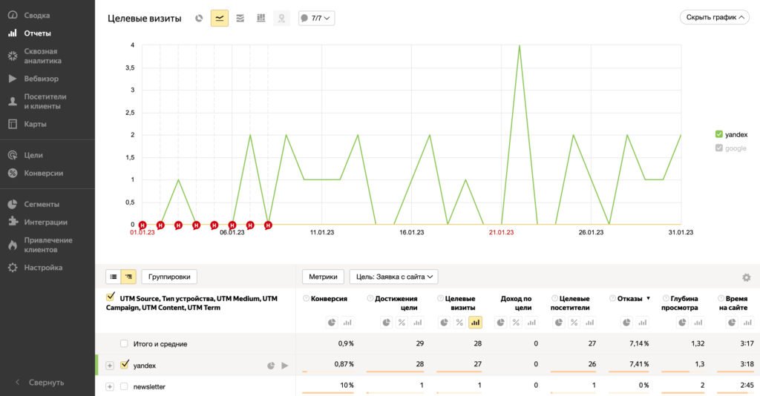The width and height of the screenshot is (760, 396).
Task: Click the table settings gear icon
Action: point(746,277)
